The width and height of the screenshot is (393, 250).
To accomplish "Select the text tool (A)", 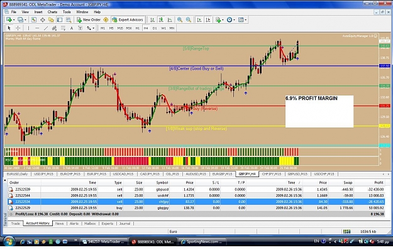I will [72, 28].
